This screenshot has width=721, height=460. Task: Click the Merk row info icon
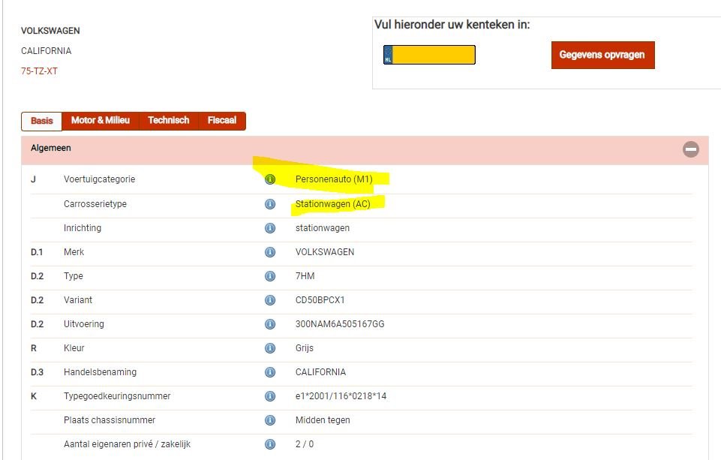(x=270, y=252)
